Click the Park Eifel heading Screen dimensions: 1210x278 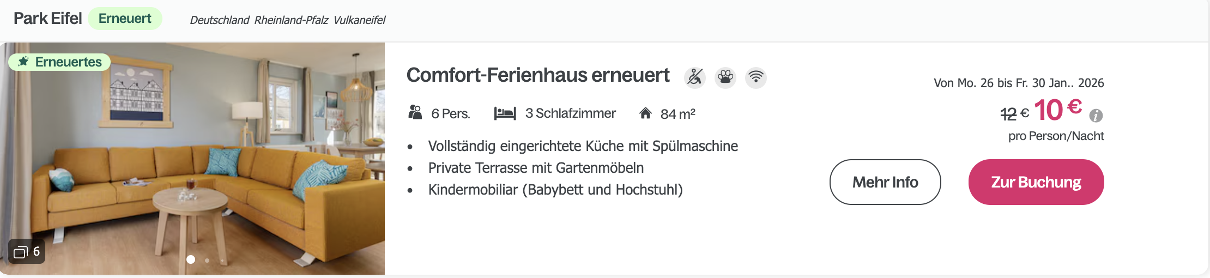[47, 19]
